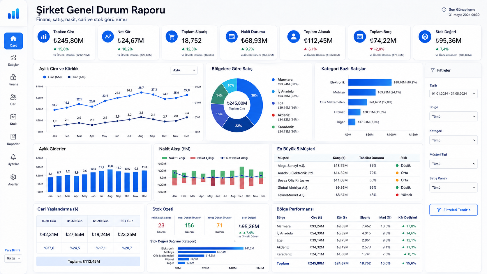The image size is (487, 274).
Task: Open the Para Birimi TRY selector
Action: coord(13,259)
